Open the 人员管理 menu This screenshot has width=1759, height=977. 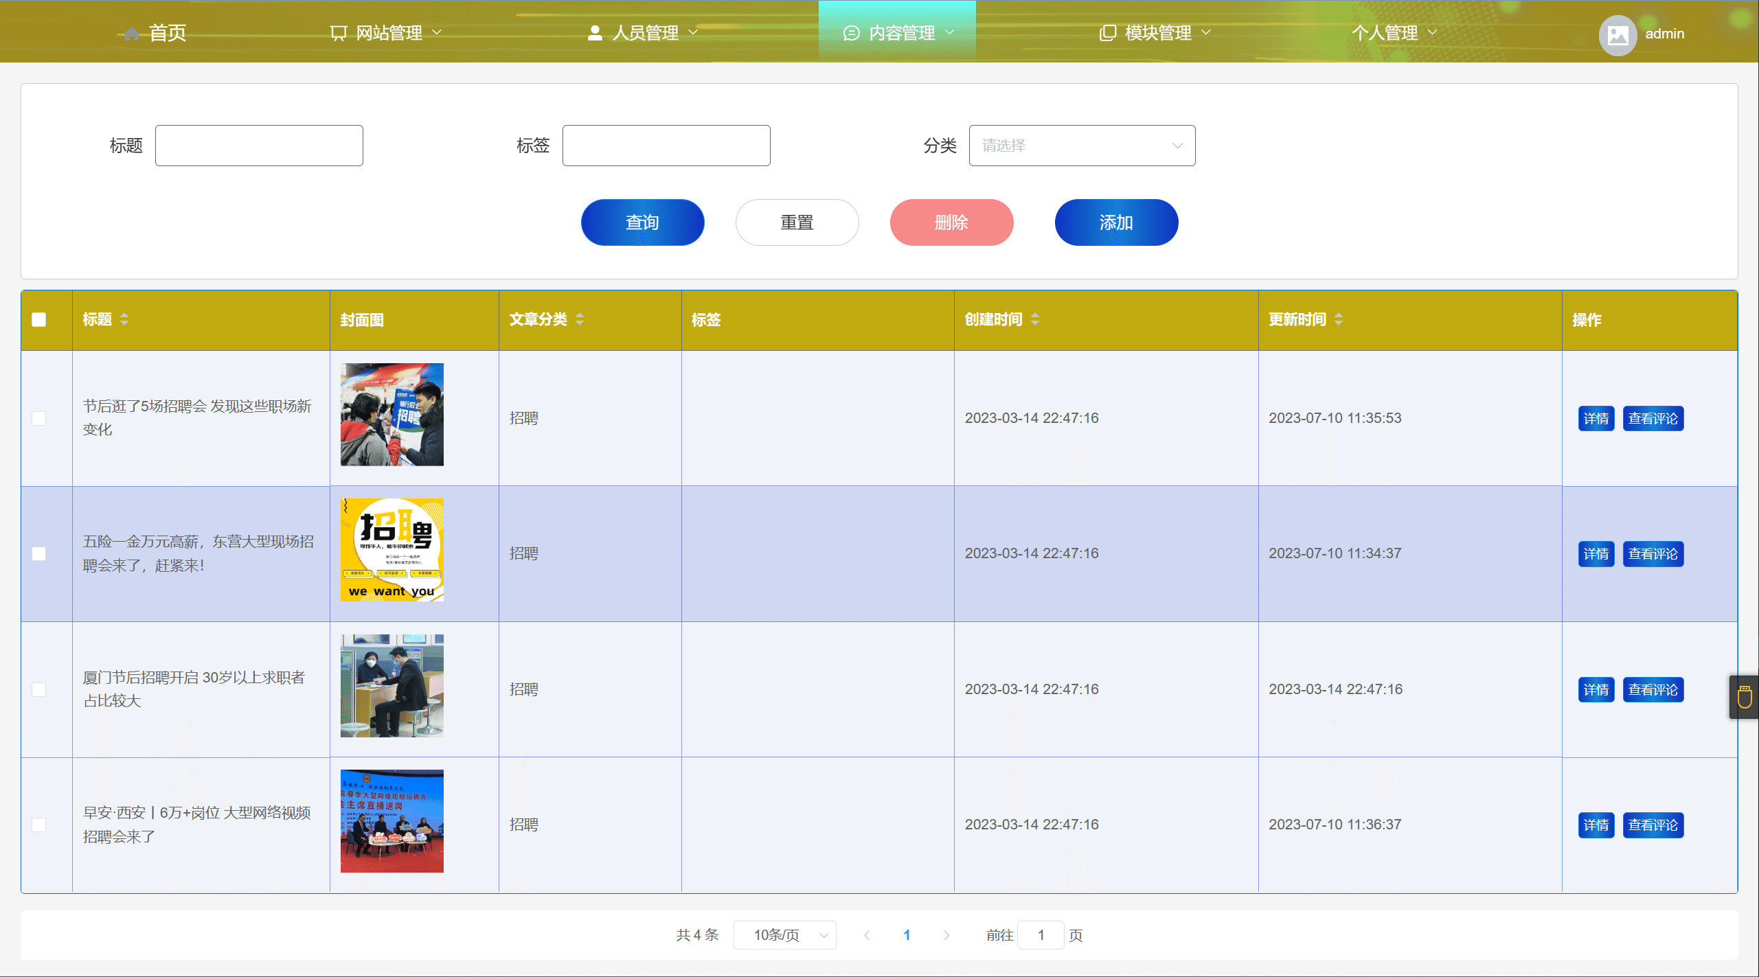[x=644, y=33]
